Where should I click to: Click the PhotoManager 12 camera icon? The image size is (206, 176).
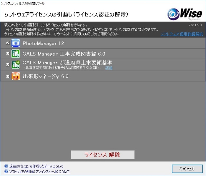coord(16,43)
